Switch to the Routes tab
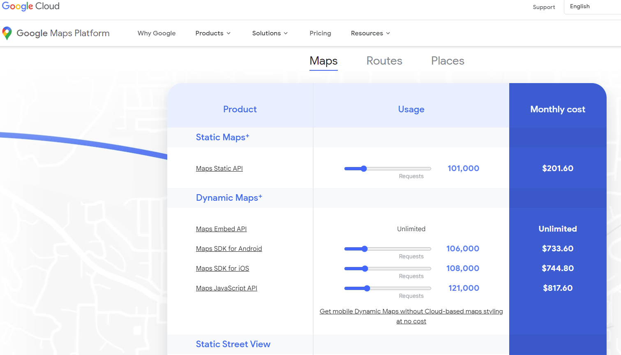 384,61
